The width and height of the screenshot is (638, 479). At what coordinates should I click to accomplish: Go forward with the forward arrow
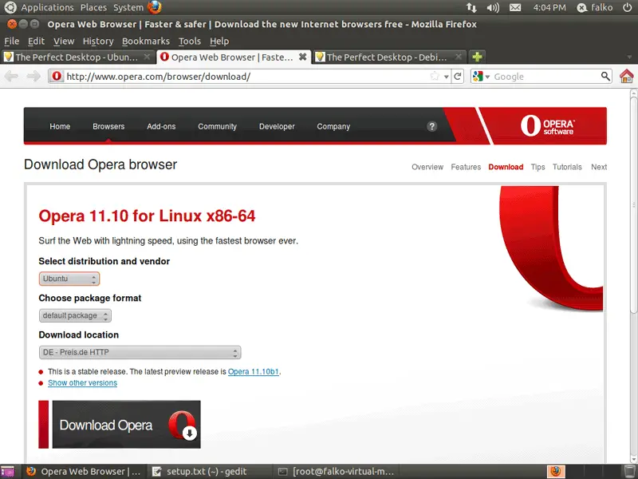[x=33, y=76]
